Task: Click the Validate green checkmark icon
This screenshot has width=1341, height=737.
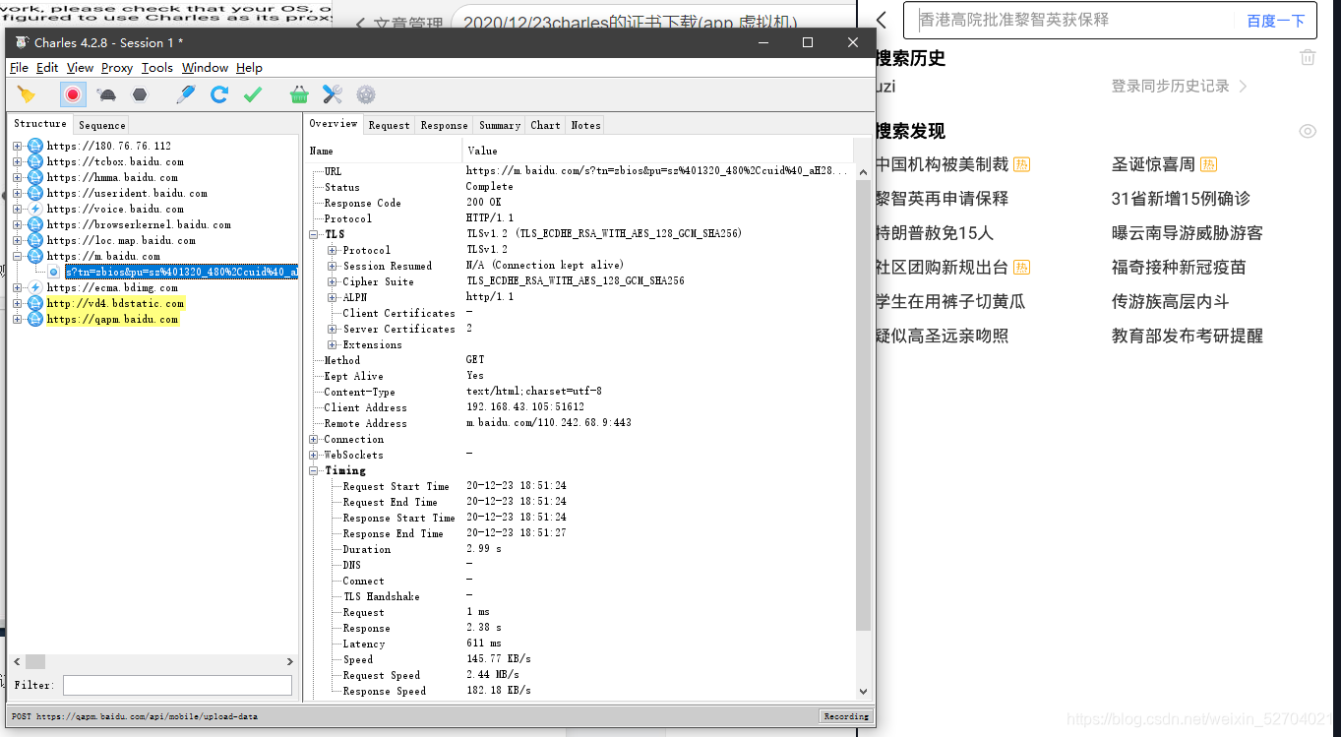Action: 253,94
